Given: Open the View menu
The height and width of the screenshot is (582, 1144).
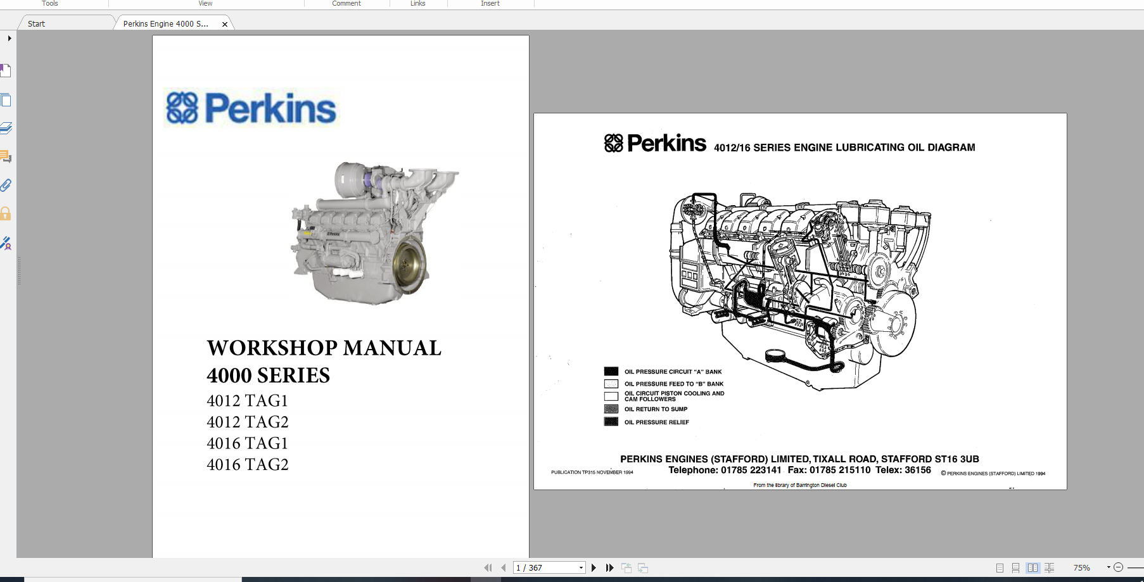Looking at the screenshot, I should (x=205, y=4).
